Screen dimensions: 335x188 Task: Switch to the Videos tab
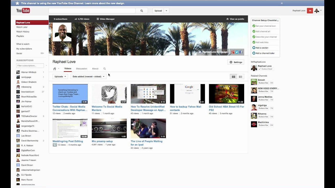68,68
